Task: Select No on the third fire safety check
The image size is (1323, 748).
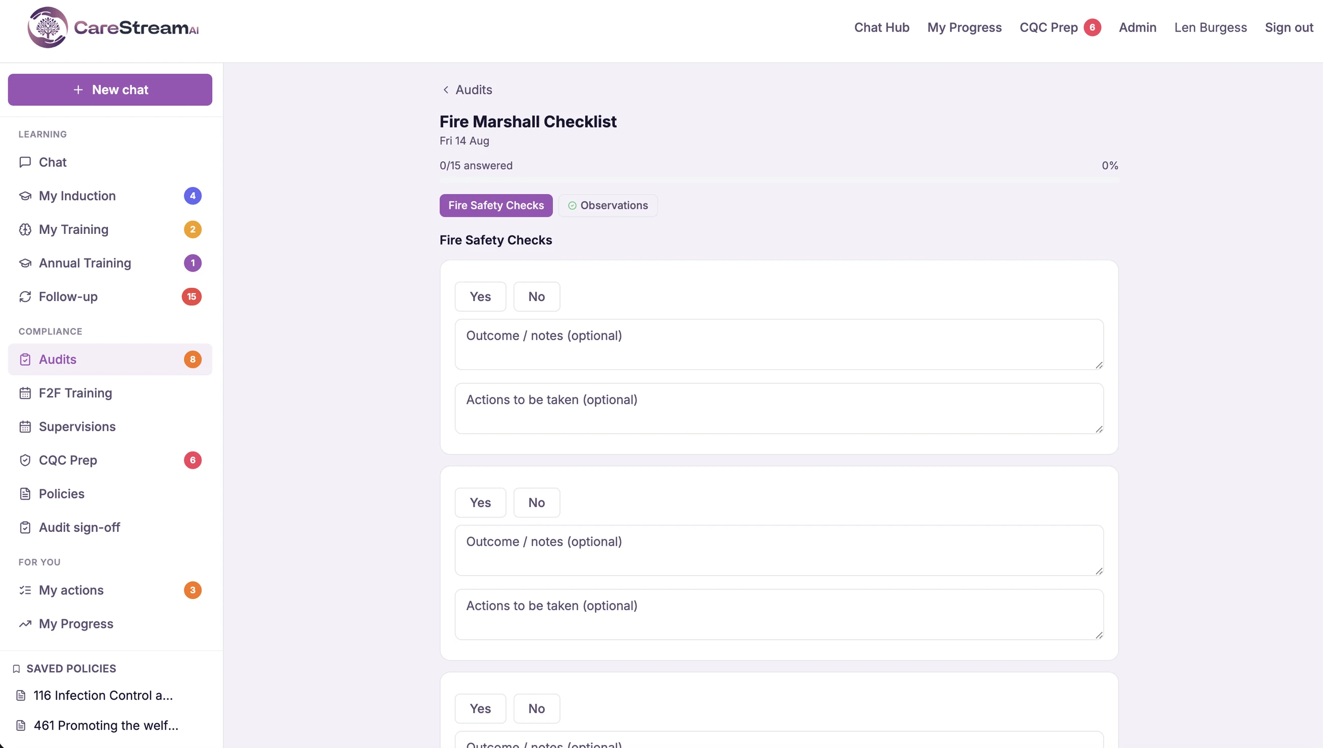Action: click(537, 708)
